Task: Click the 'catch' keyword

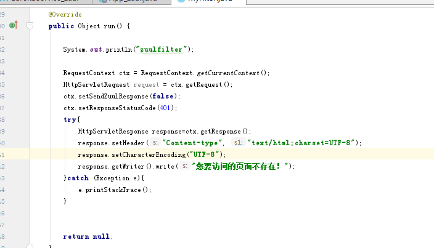Action: tap(78, 178)
